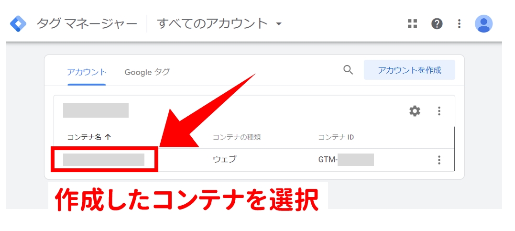Click the GTM- container ID cell

click(346, 160)
